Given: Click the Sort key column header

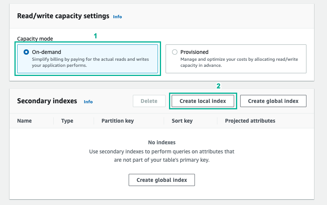Looking at the screenshot, I should 183,121.
